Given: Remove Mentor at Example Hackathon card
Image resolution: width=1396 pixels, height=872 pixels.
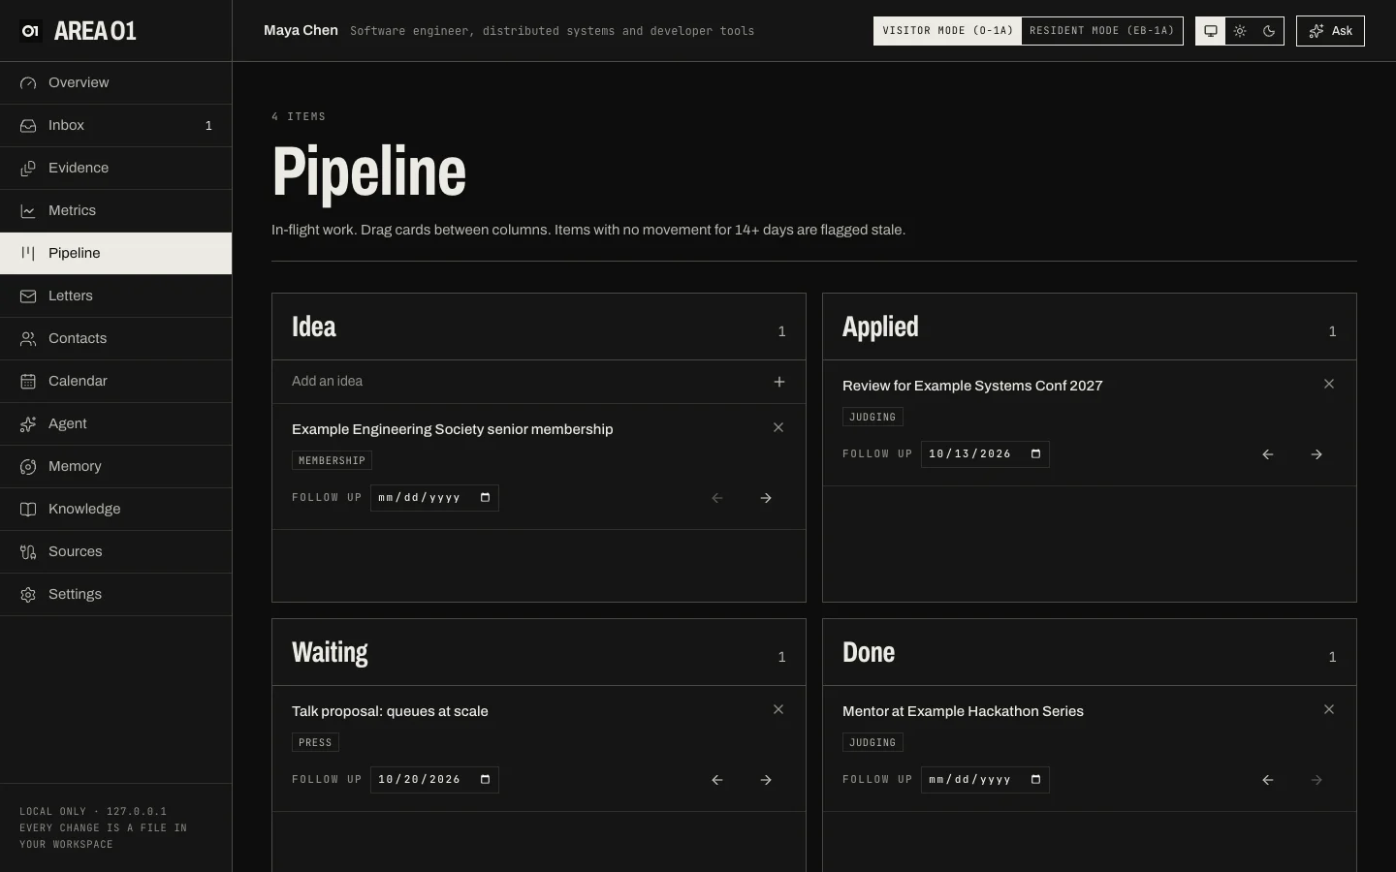Looking at the screenshot, I should coord(1329,709).
